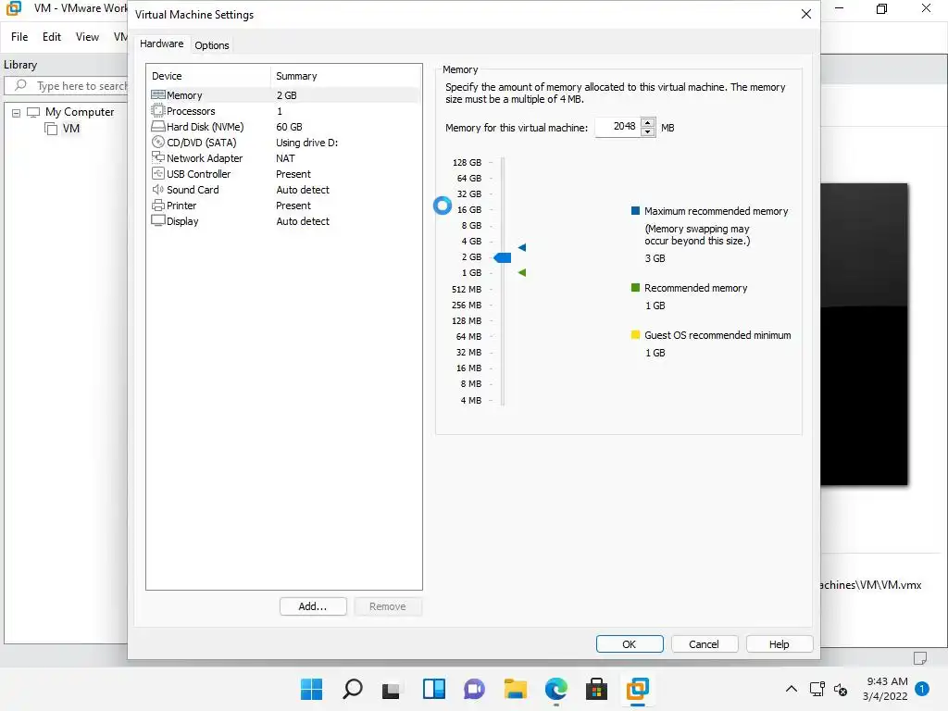
Task: Click the Add... button
Action: coord(313,606)
